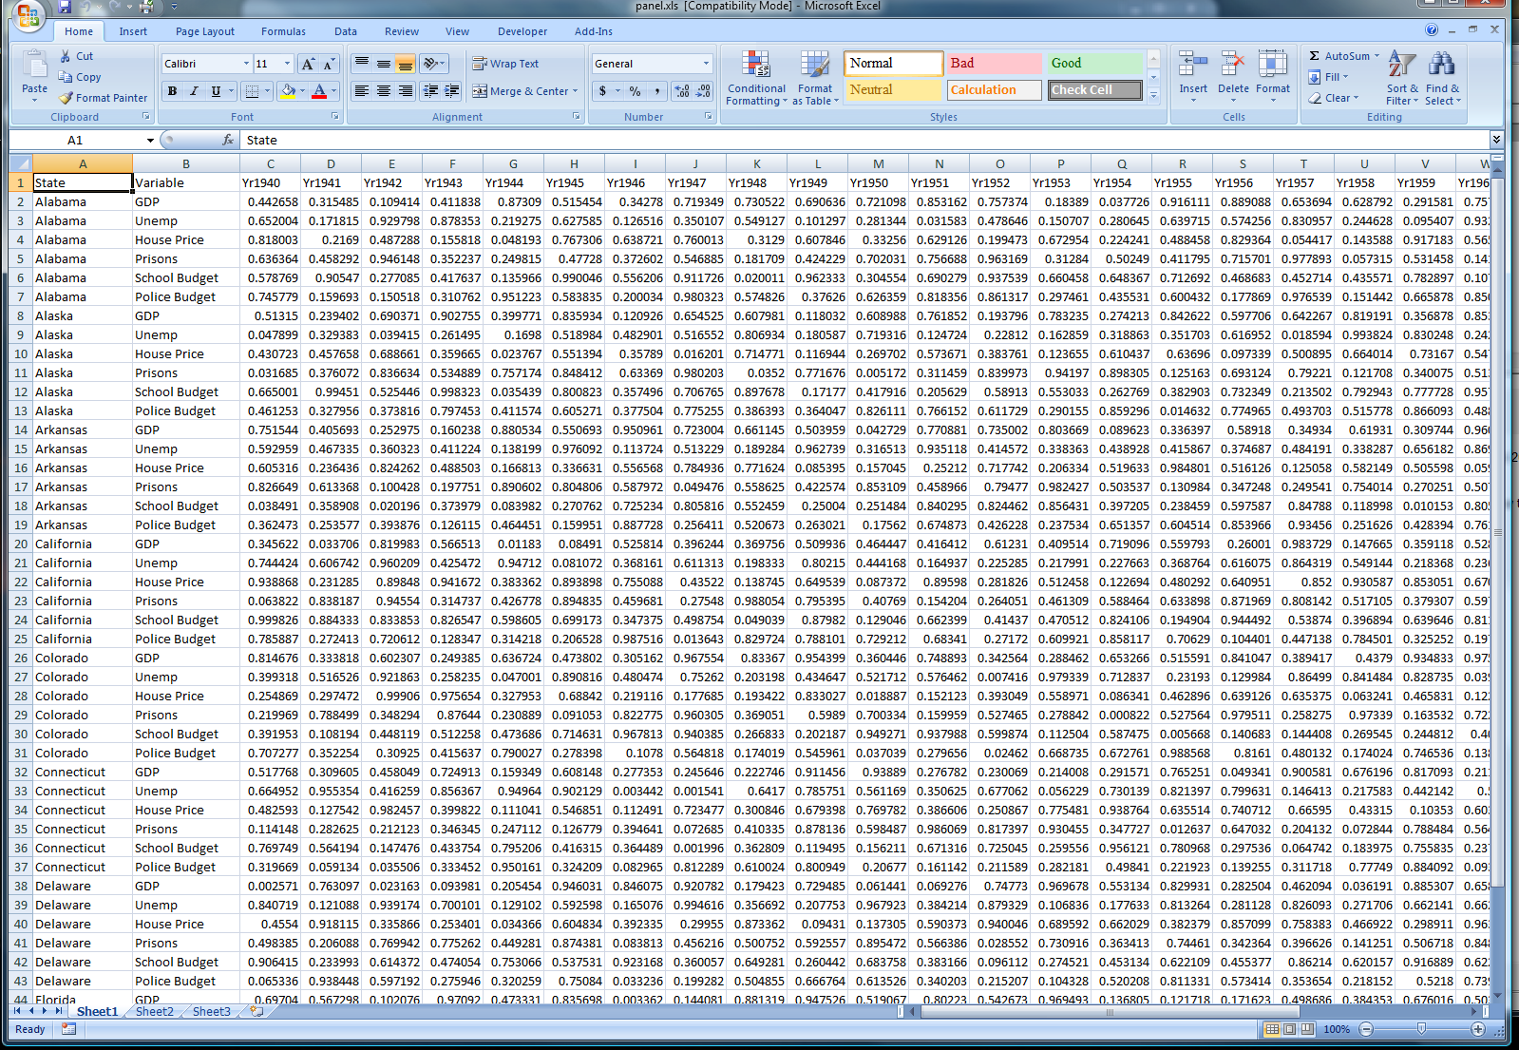
Task: Click the Percent Style button
Action: pyautogui.click(x=635, y=91)
